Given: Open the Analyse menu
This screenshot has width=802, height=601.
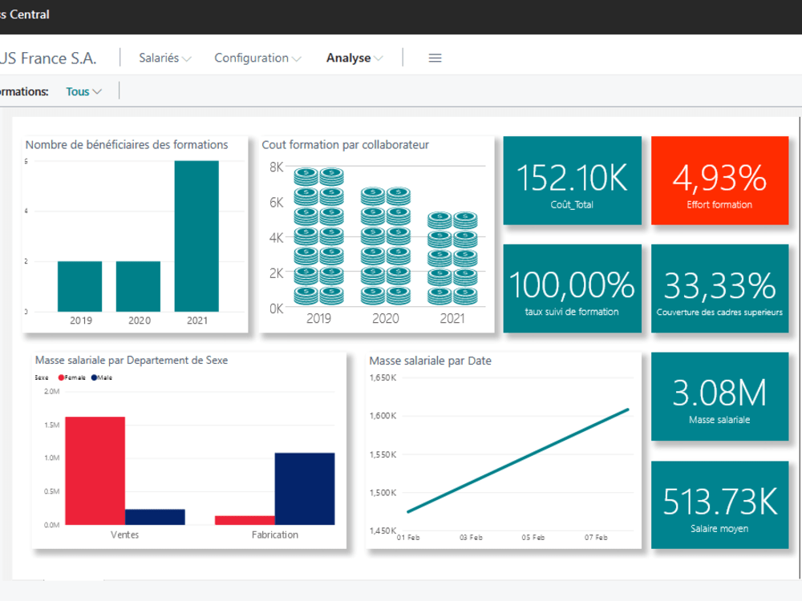Looking at the screenshot, I should pos(354,58).
